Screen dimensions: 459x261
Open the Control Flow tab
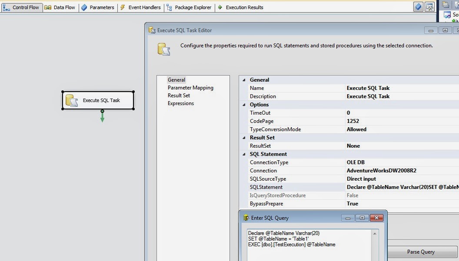(22, 7)
